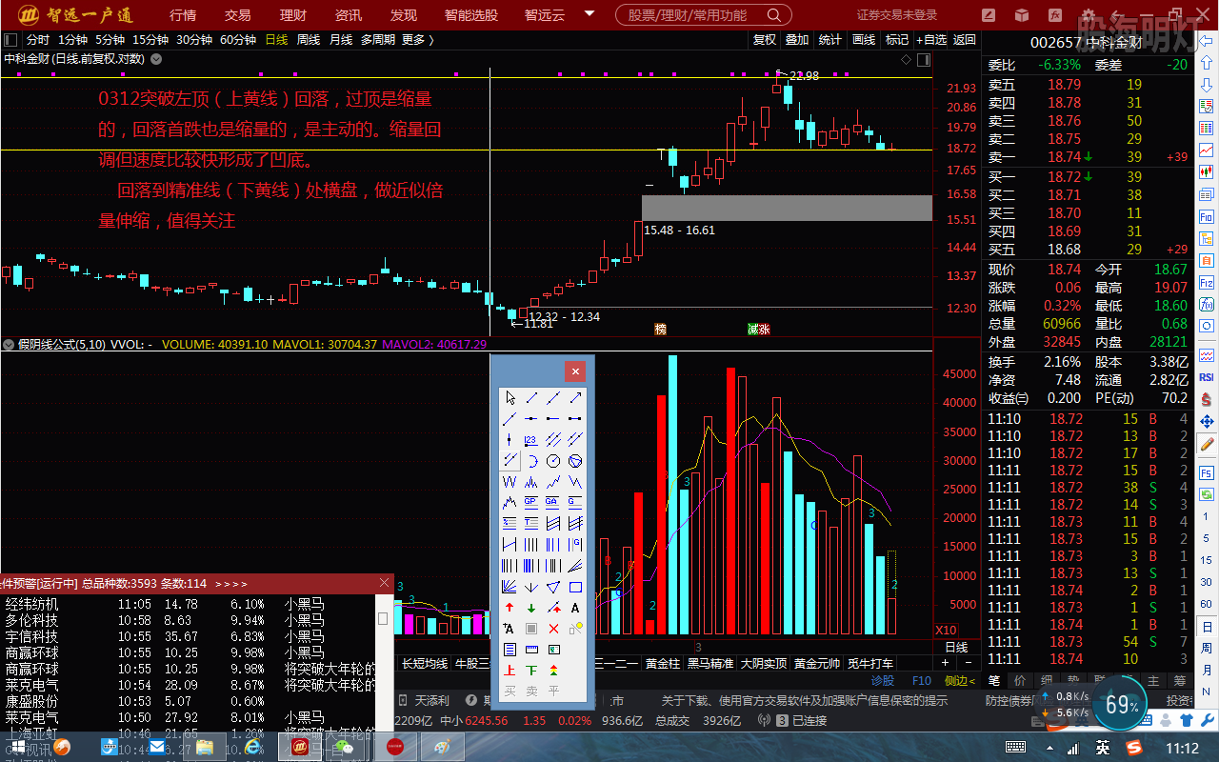This screenshot has width=1219, height=762.
Task: Expand the chart title 中科金财 dropdown arrow
Action: 156,59
